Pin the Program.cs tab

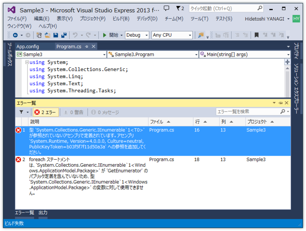(87, 46)
